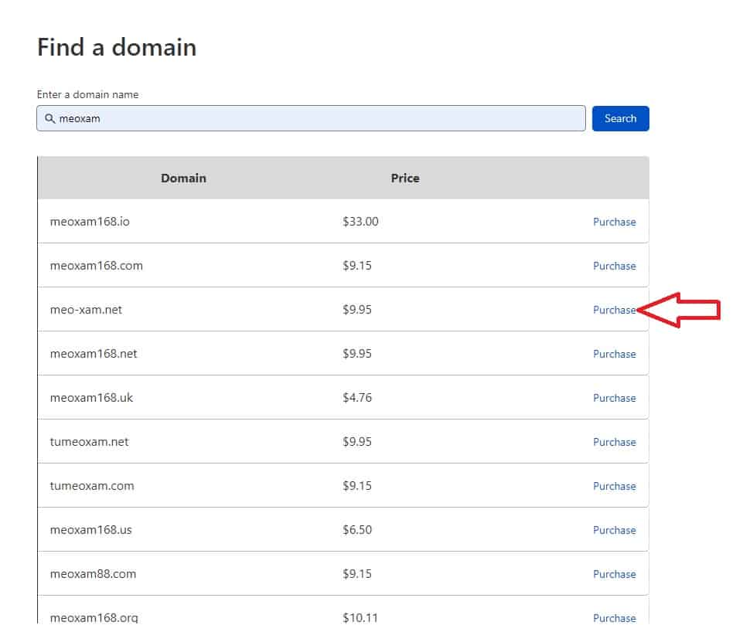Image resolution: width=743 pixels, height=625 pixels.
Task: Purchase the meoxam88.com domain
Action: (x=614, y=574)
